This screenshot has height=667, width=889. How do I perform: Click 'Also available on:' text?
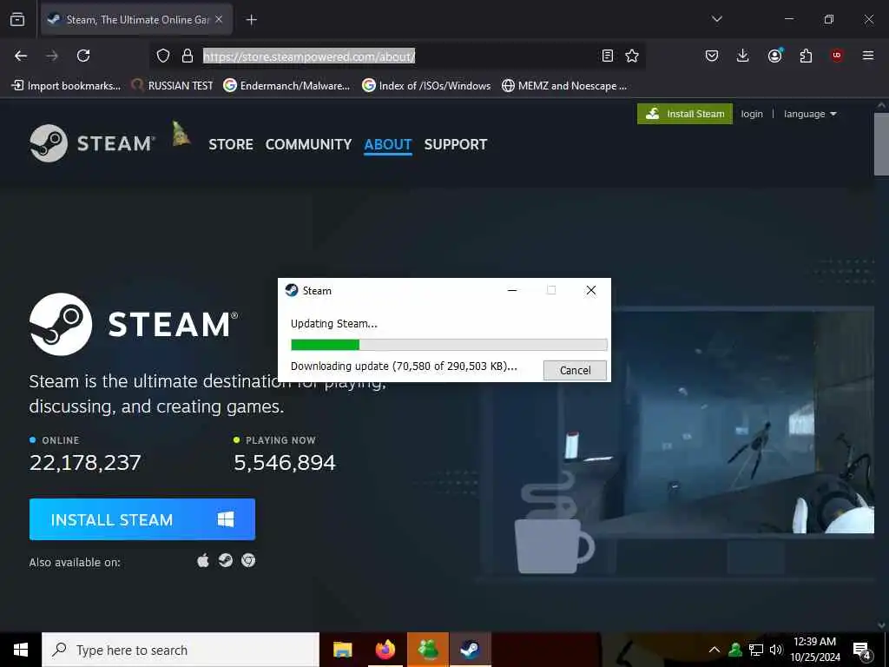tap(75, 562)
